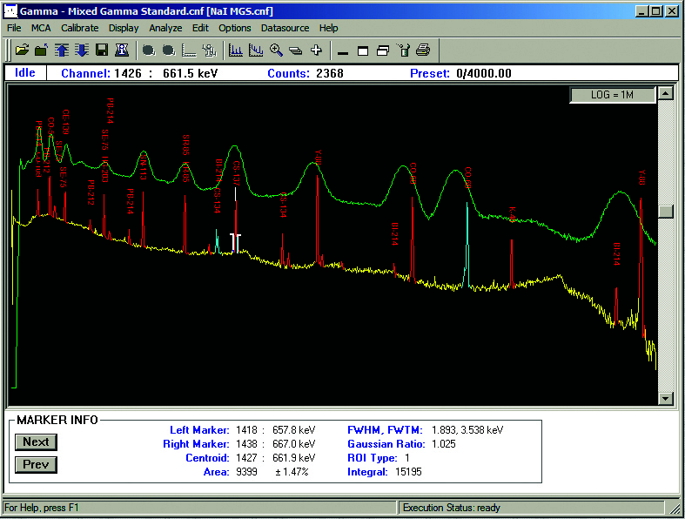Click the scroll down arrow beside the spectrum

pos(665,398)
